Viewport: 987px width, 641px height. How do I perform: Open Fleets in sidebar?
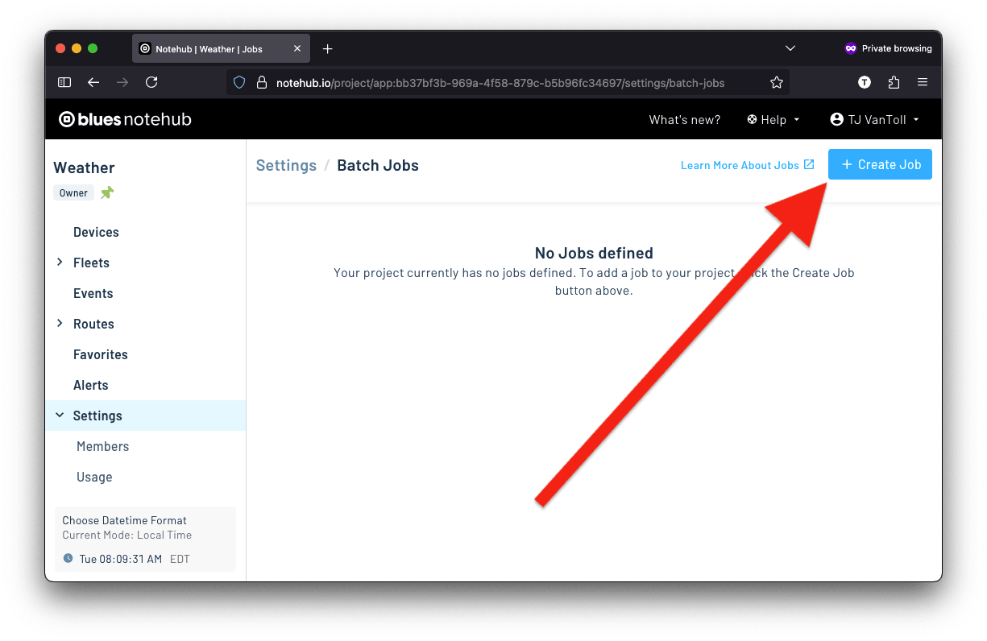coord(91,263)
